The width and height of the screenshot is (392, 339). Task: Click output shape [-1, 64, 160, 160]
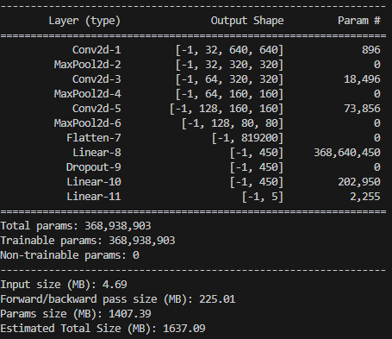coord(229,94)
